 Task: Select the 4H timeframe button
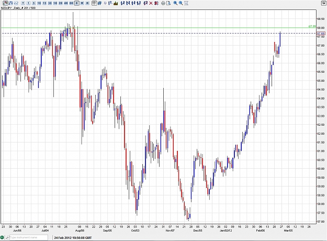[x=66, y=3]
